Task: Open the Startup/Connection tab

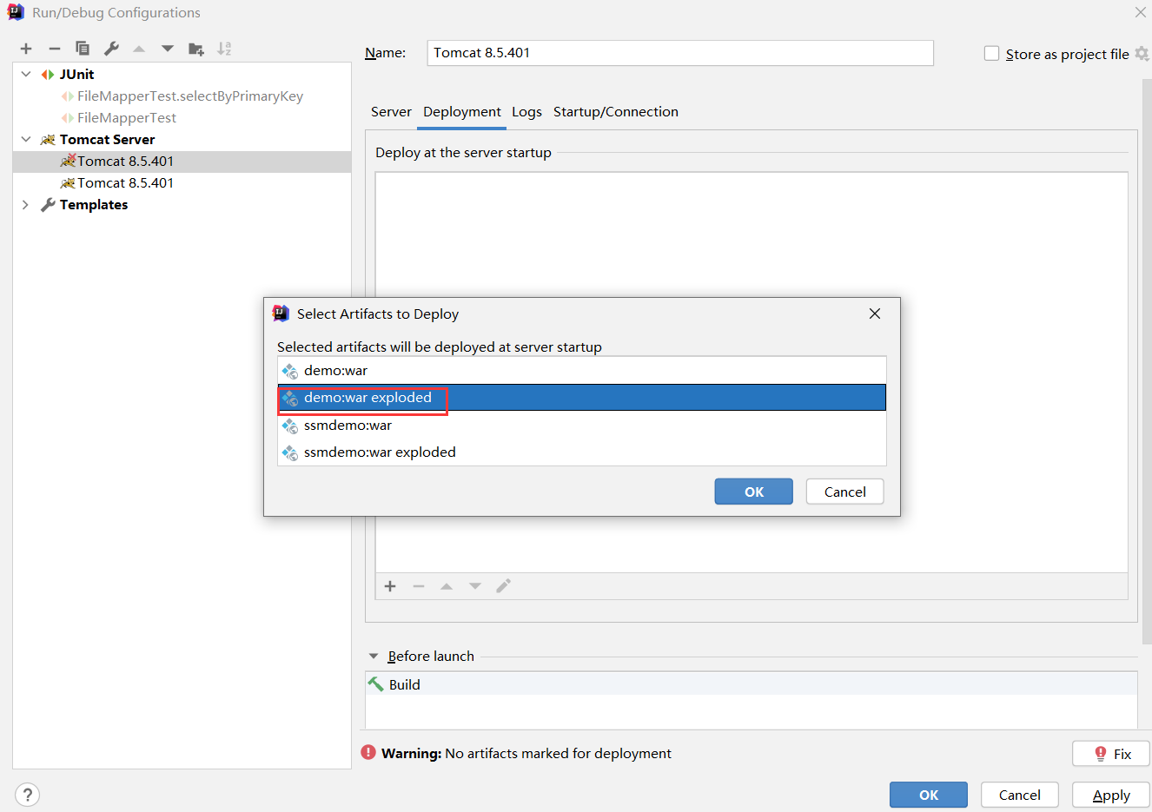Action: click(615, 112)
